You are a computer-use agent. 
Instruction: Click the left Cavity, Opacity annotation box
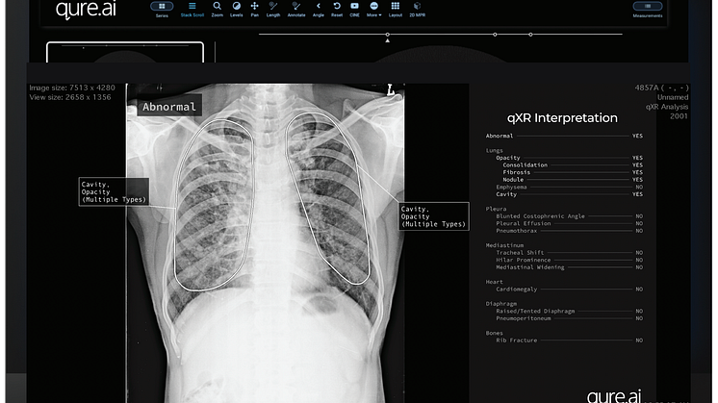tap(114, 191)
